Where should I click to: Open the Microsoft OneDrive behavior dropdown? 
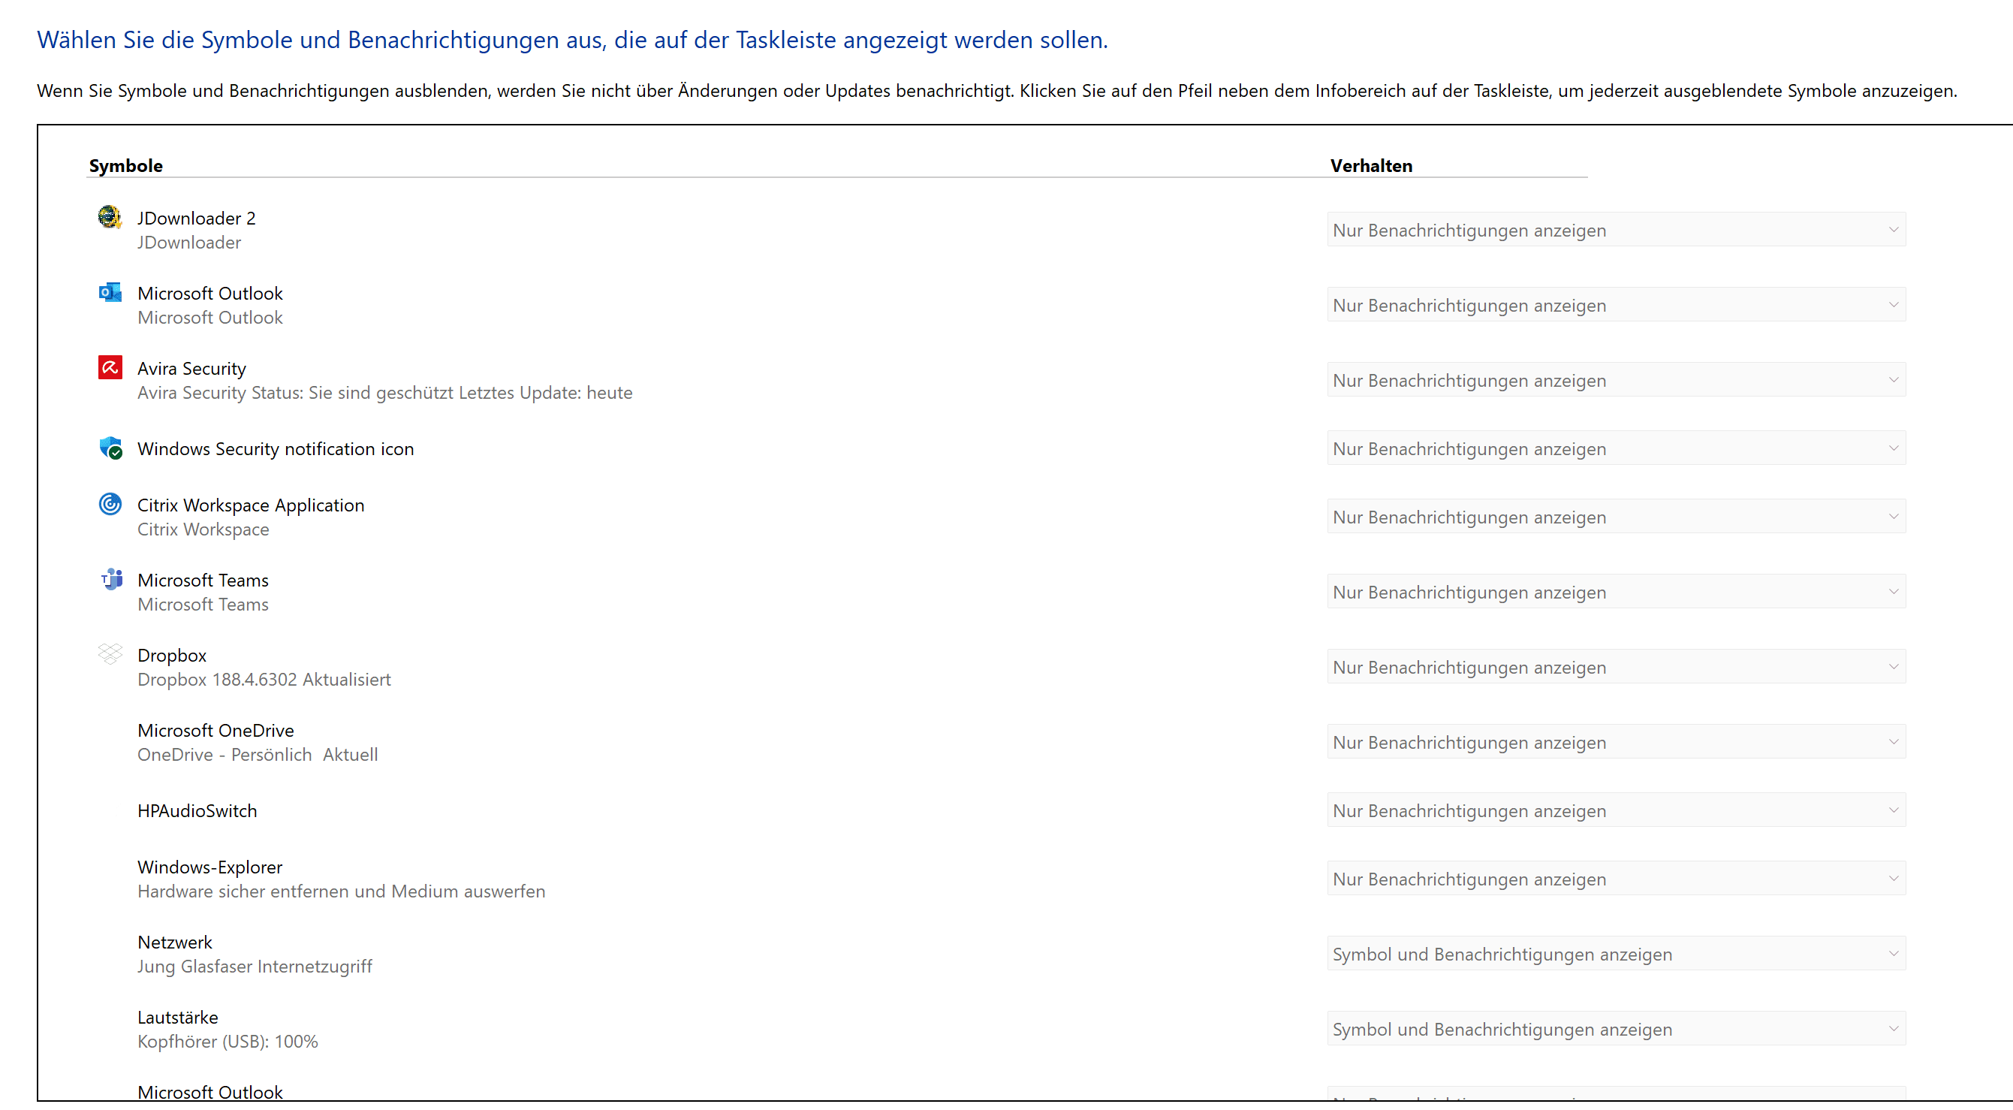[x=1616, y=742]
